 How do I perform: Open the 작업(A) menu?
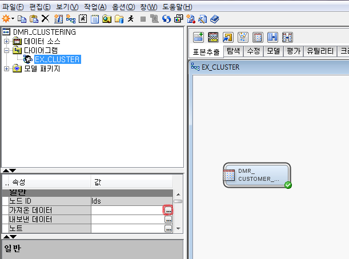point(95,7)
